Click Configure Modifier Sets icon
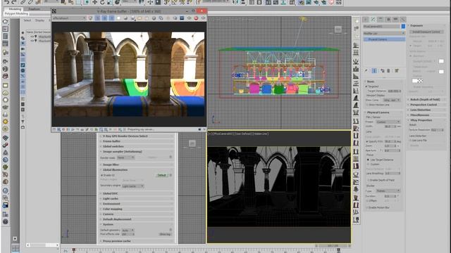Viewport: 451px width, 253px height. [x=397, y=70]
